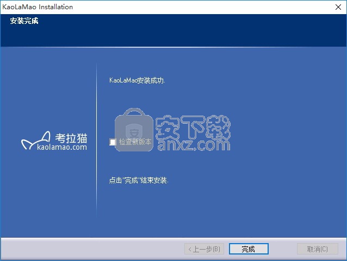Click the 考拉猫 kaolamao.com logo
Viewport: 347px width, 261px height.
pyautogui.click(x=54, y=141)
